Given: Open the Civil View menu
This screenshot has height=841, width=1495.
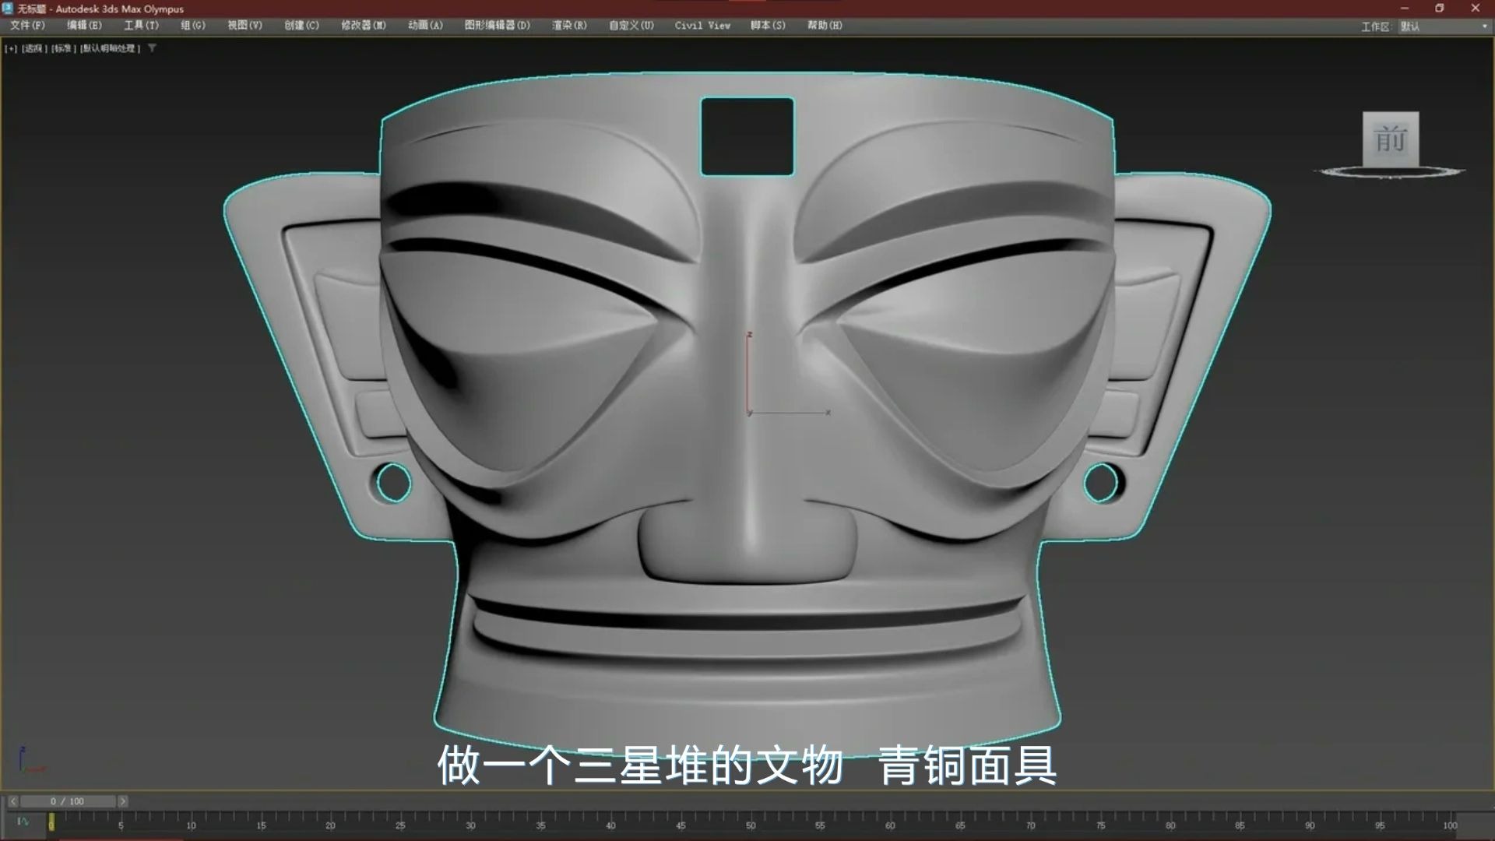Looking at the screenshot, I should (x=702, y=26).
